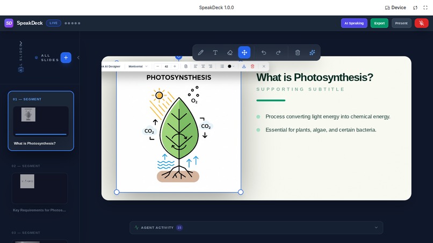Screen dimensions: 433x243
Task: Click the light energy bullet point
Action: click(x=328, y=117)
